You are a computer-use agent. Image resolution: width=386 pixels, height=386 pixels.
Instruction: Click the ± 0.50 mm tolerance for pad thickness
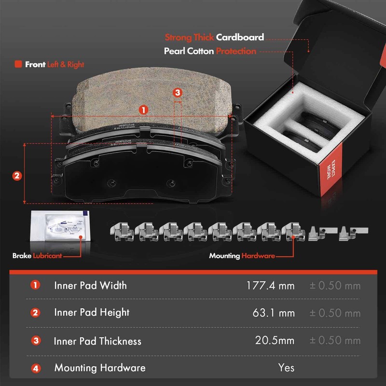335,341
